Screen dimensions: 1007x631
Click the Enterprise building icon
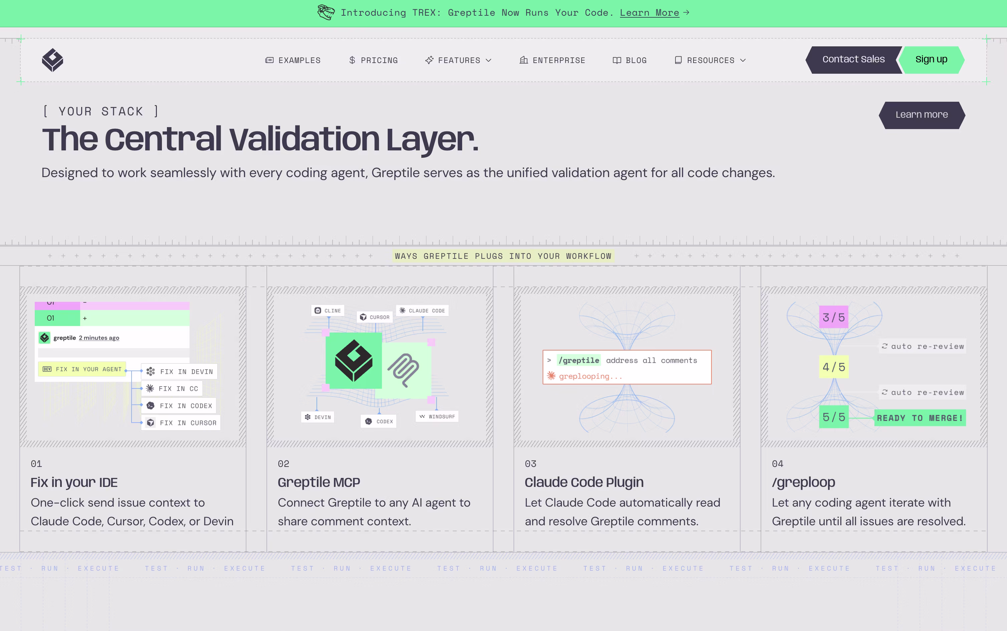(x=524, y=60)
